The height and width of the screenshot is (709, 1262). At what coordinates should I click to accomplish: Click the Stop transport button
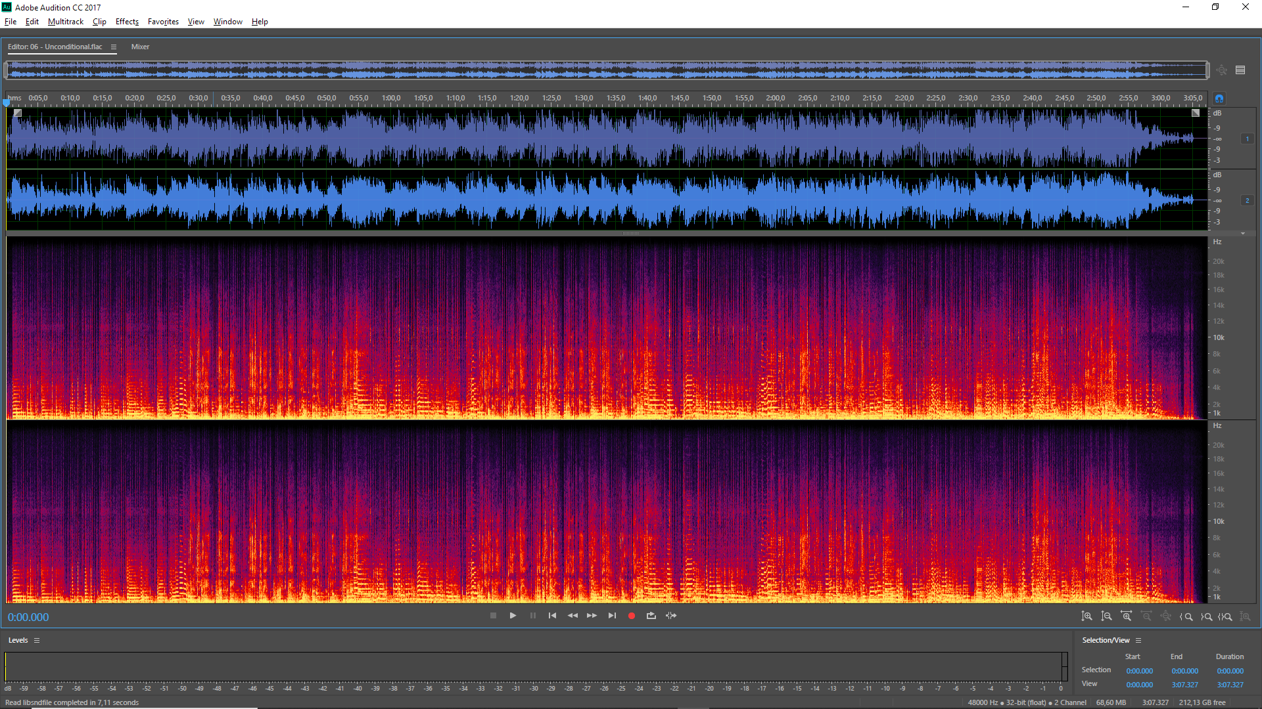(x=493, y=616)
